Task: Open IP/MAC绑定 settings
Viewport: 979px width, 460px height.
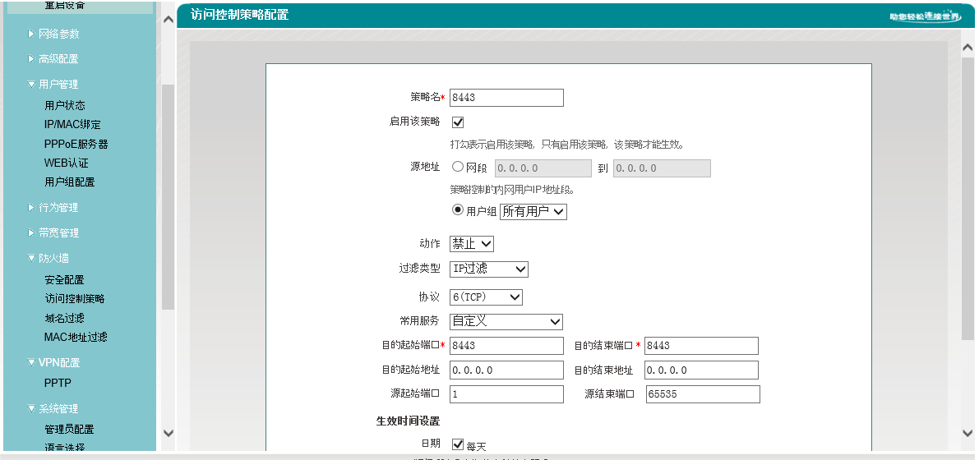Action: [72, 124]
